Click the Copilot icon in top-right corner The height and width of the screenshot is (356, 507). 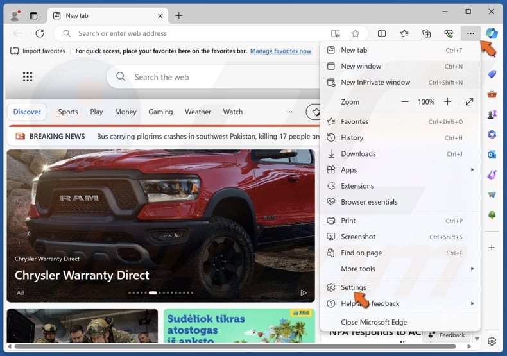(x=492, y=33)
